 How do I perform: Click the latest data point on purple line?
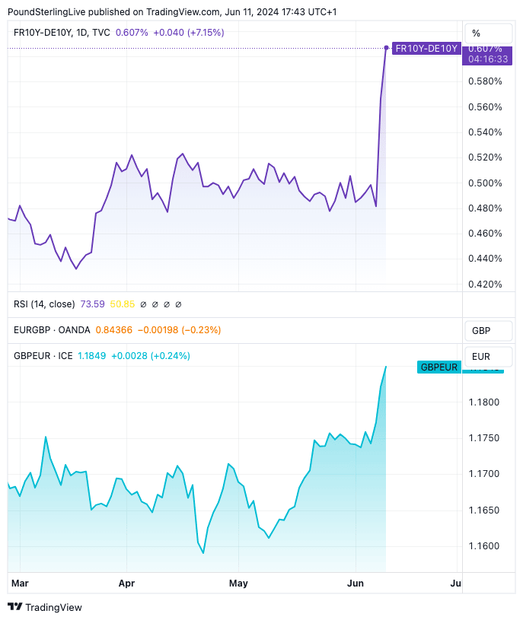click(x=387, y=48)
